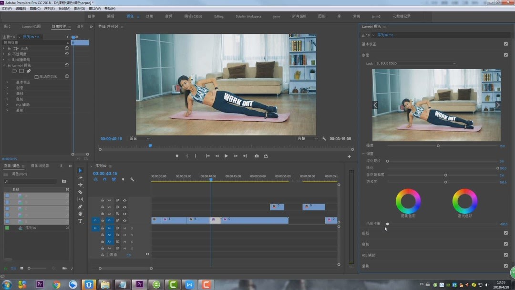Click the Export Frame camera icon

[x=257, y=156]
